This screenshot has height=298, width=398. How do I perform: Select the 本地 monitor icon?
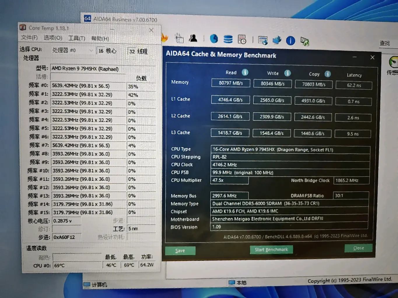(x=232, y=282)
